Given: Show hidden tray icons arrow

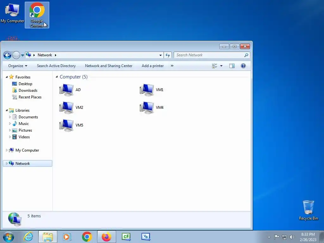Looking at the screenshot, I should click(269, 237).
